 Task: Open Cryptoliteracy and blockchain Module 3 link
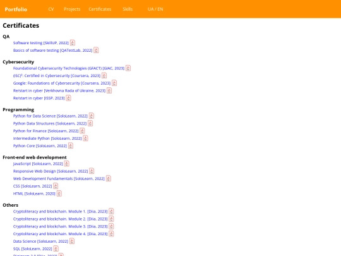tap(60, 226)
